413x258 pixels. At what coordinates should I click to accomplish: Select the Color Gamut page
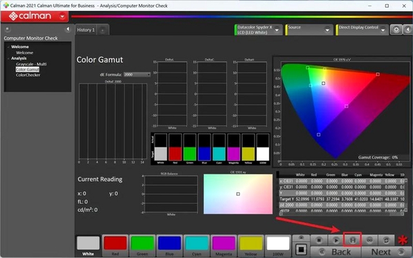pyautogui.click(x=28, y=69)
